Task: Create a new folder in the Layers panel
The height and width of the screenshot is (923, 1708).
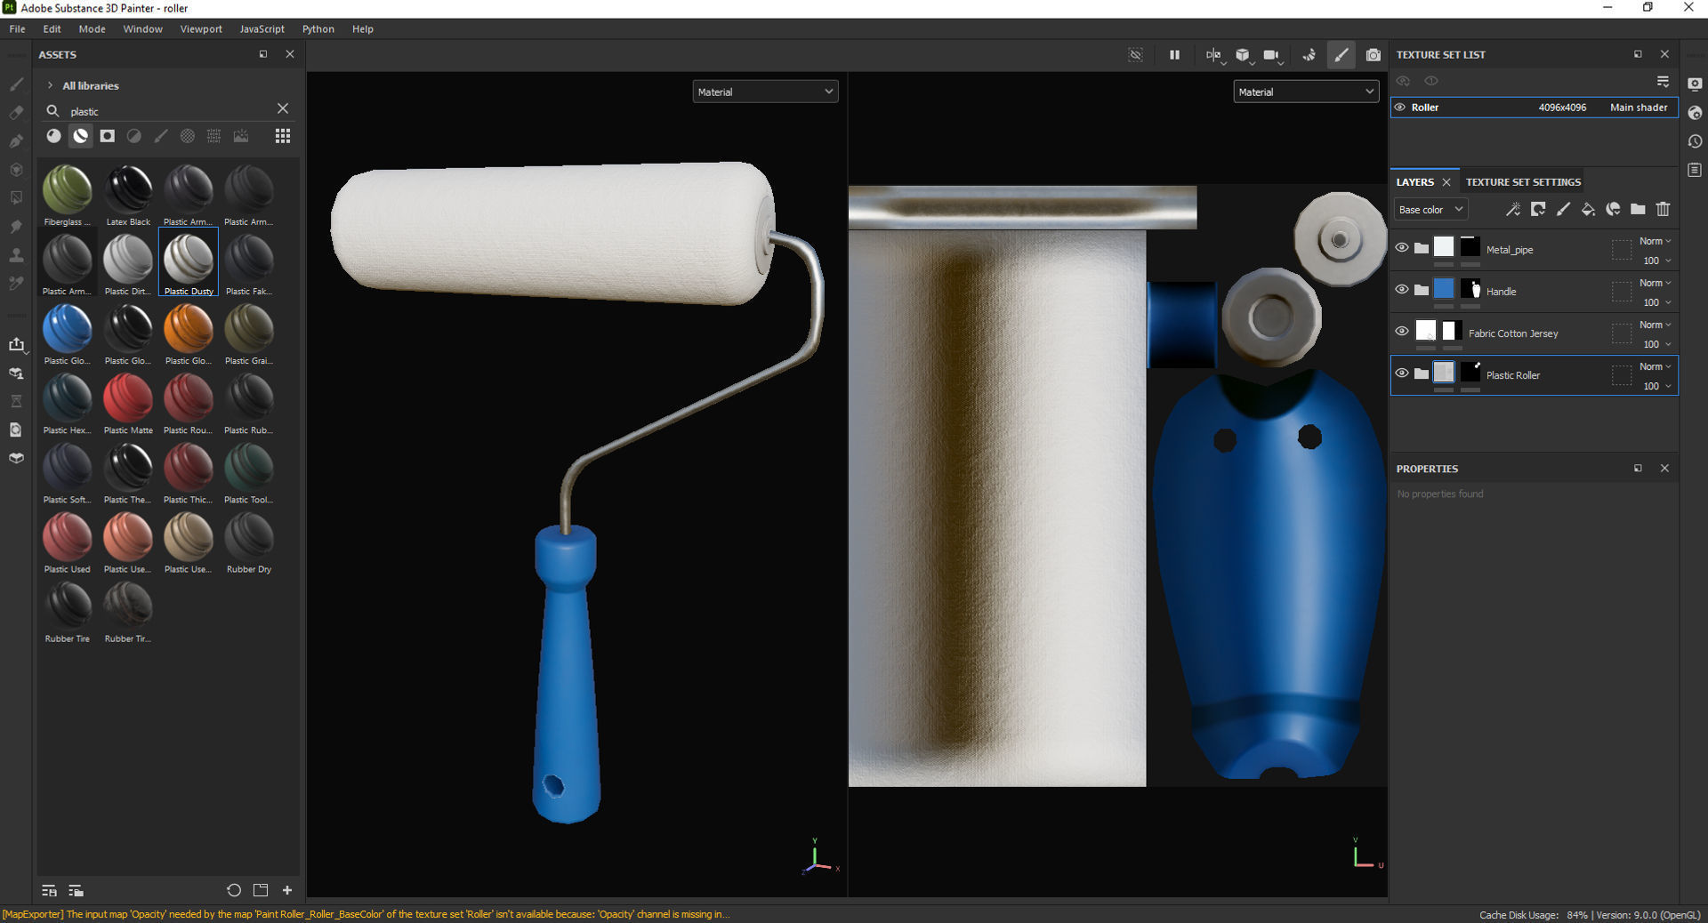Action: 1638,210
